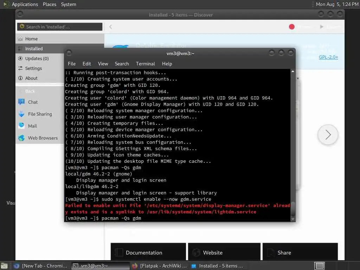Show next screenshot with the round arrow

328,135
